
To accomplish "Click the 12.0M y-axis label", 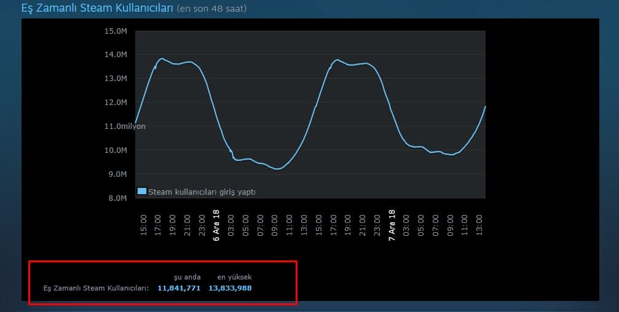I will click(115, 103).
